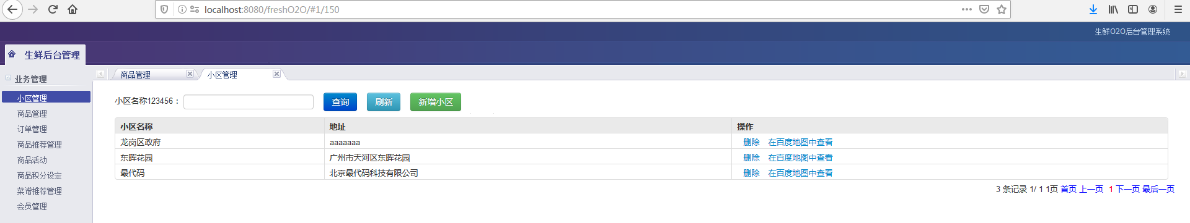This screenshot has width=1190, height=223.
Task: Reload the page with the browser refresh icon
Action: pos(53,9)
